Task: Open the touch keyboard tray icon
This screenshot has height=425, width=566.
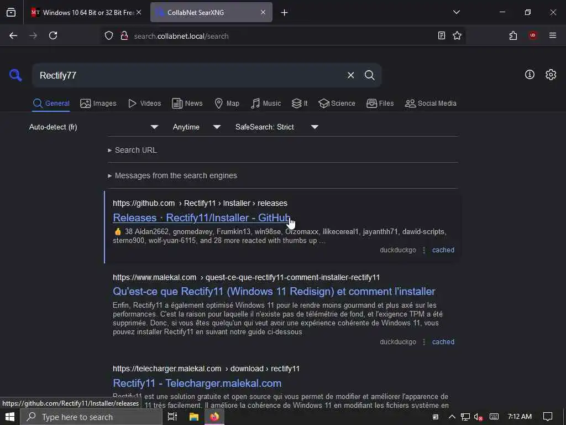Action: [494, 417]
